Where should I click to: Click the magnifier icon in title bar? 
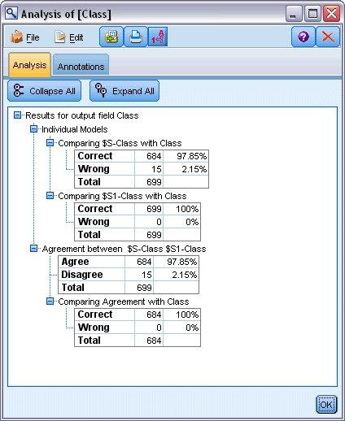11,13
